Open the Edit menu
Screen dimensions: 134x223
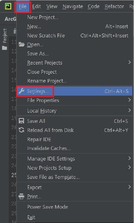tap(36, 6)
